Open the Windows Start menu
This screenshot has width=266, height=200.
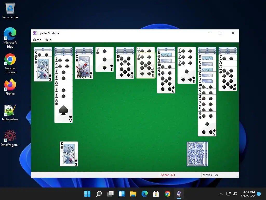(x=87, y=194)
